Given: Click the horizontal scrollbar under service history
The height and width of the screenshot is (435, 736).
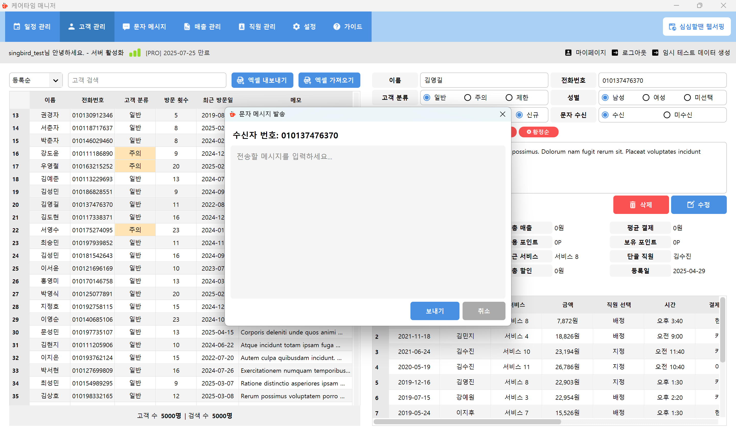Looking at the screenshot, I should pyautogui.click(x=466, y=422).
